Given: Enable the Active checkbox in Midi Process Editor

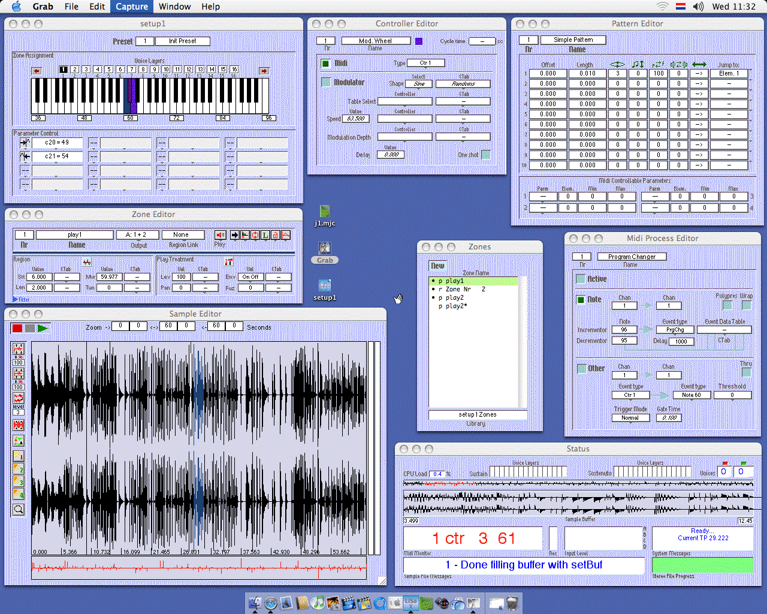Looking at the screenshot, I should click(581, 279).
